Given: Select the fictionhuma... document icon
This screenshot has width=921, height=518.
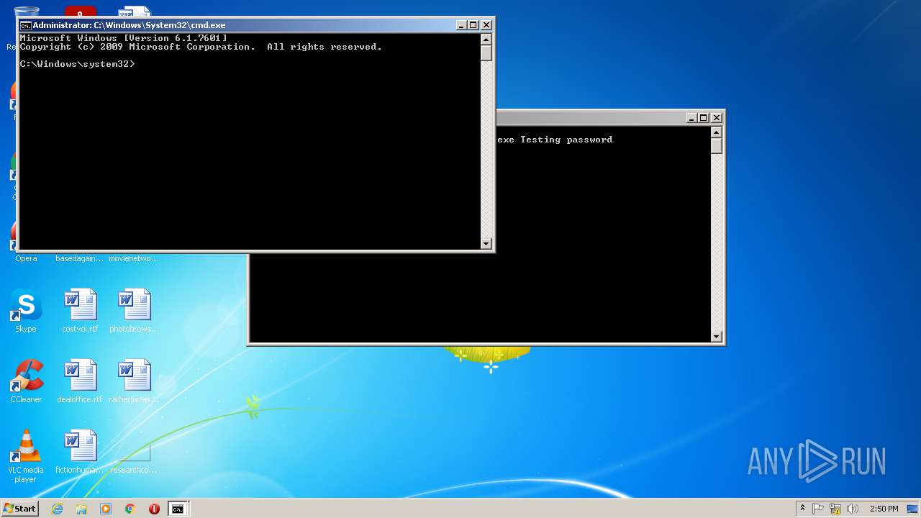Looking at the screenshot, I should click(x=80, y=452).
